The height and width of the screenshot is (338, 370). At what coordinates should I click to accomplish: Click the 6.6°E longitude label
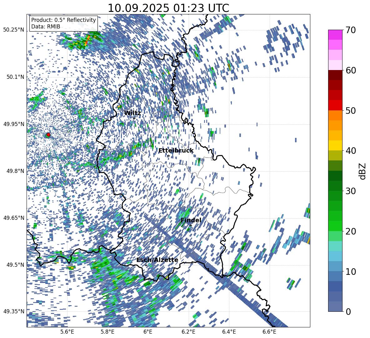coord(269,332)
